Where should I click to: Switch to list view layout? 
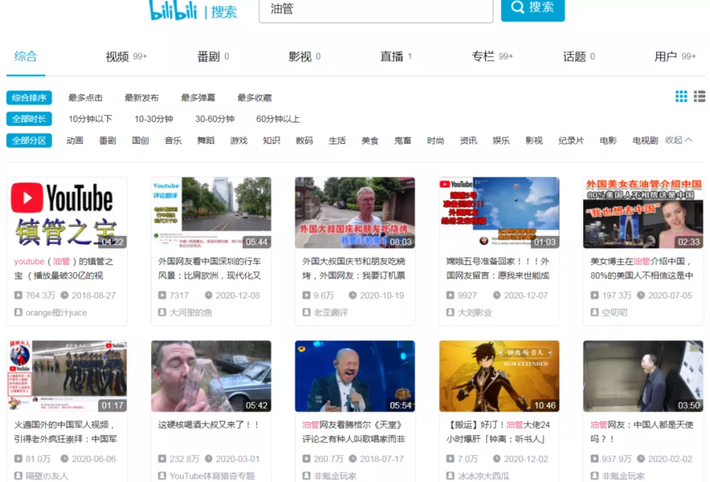coord(699,97)
